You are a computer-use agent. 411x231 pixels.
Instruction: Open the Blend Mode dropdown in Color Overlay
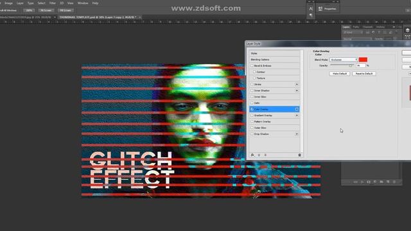tap(344, 60)
